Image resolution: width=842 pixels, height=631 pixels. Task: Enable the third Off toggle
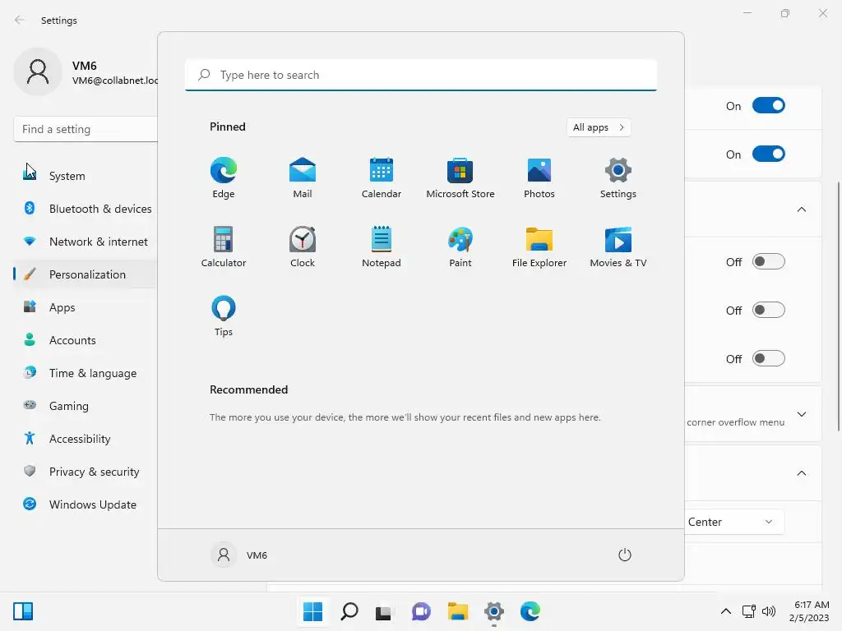tap(769, 358)
